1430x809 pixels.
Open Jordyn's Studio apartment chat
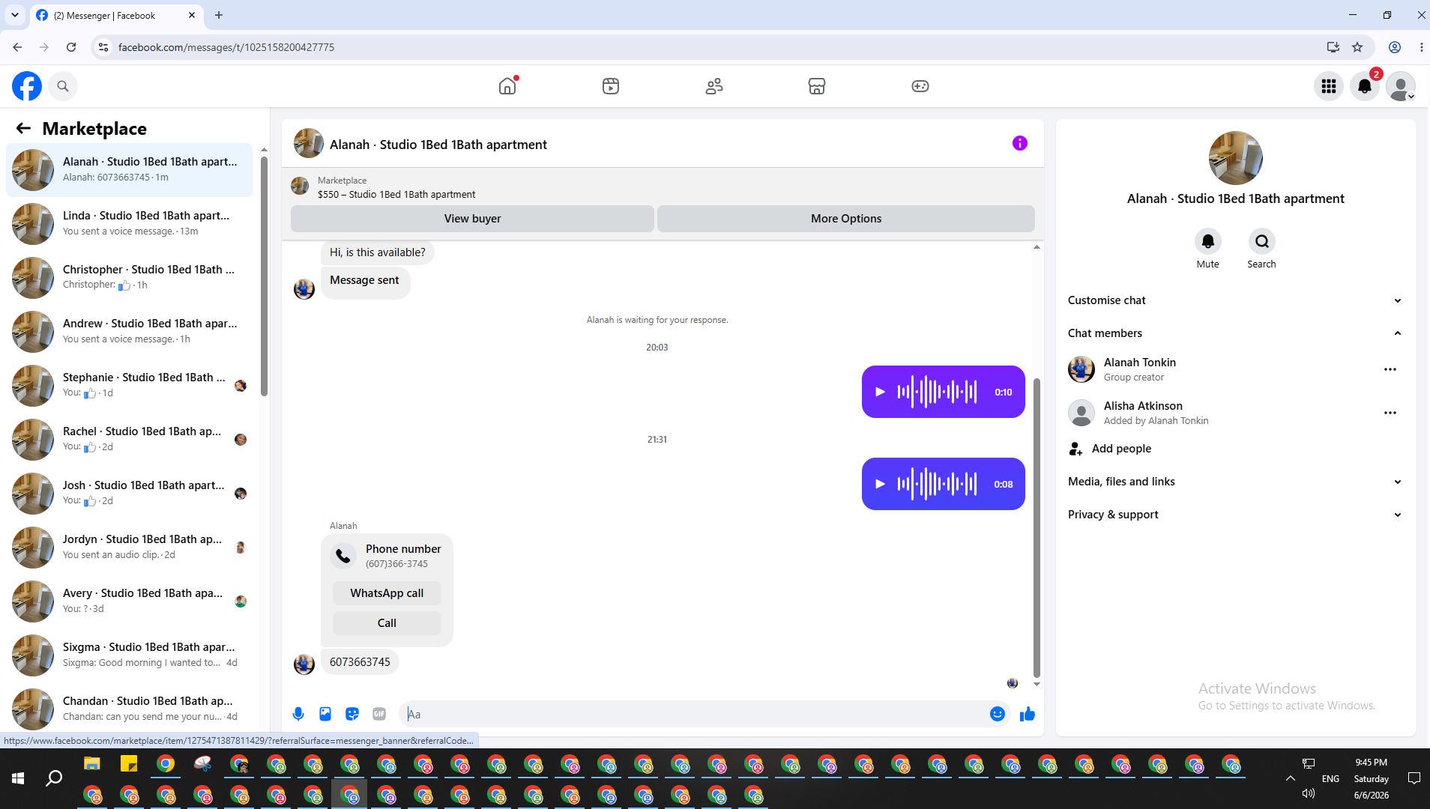130,547
